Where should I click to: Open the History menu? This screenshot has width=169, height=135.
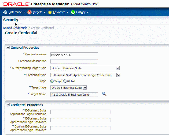82,12
